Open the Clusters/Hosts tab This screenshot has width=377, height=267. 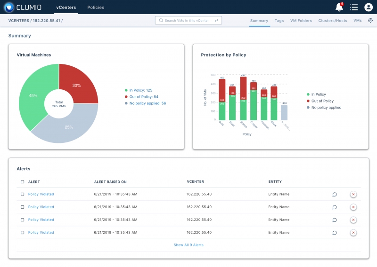(x=333, y=21)
